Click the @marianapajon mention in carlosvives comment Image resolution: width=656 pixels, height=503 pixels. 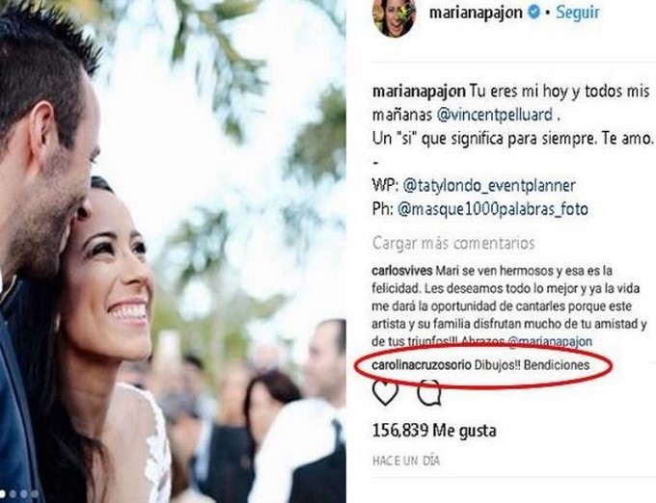pyautogui.click(x=549, y=341)
